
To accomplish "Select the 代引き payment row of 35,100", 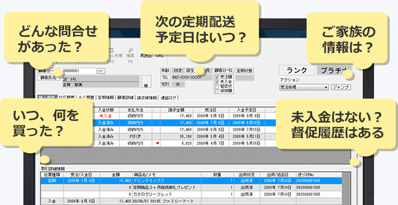I will point(185,136).
